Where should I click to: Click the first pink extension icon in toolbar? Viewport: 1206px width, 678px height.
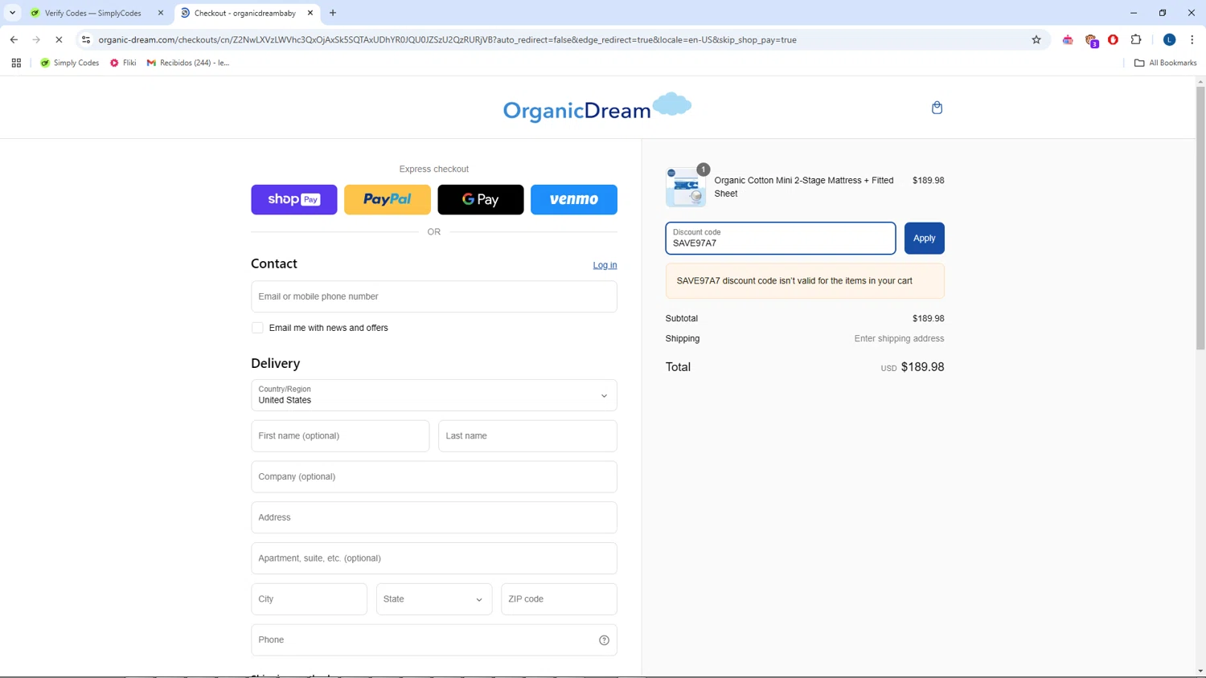tap(1068, 39)
